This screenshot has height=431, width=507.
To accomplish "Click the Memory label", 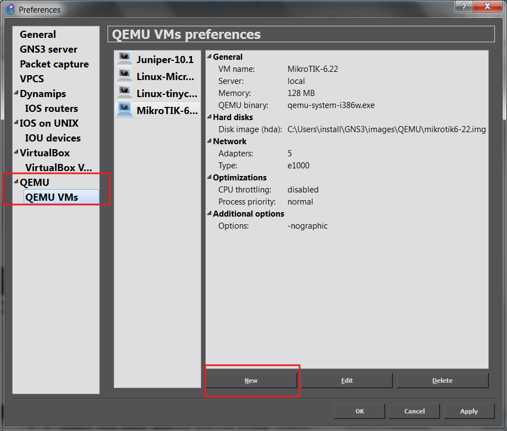I will click(x=234, y=93).
